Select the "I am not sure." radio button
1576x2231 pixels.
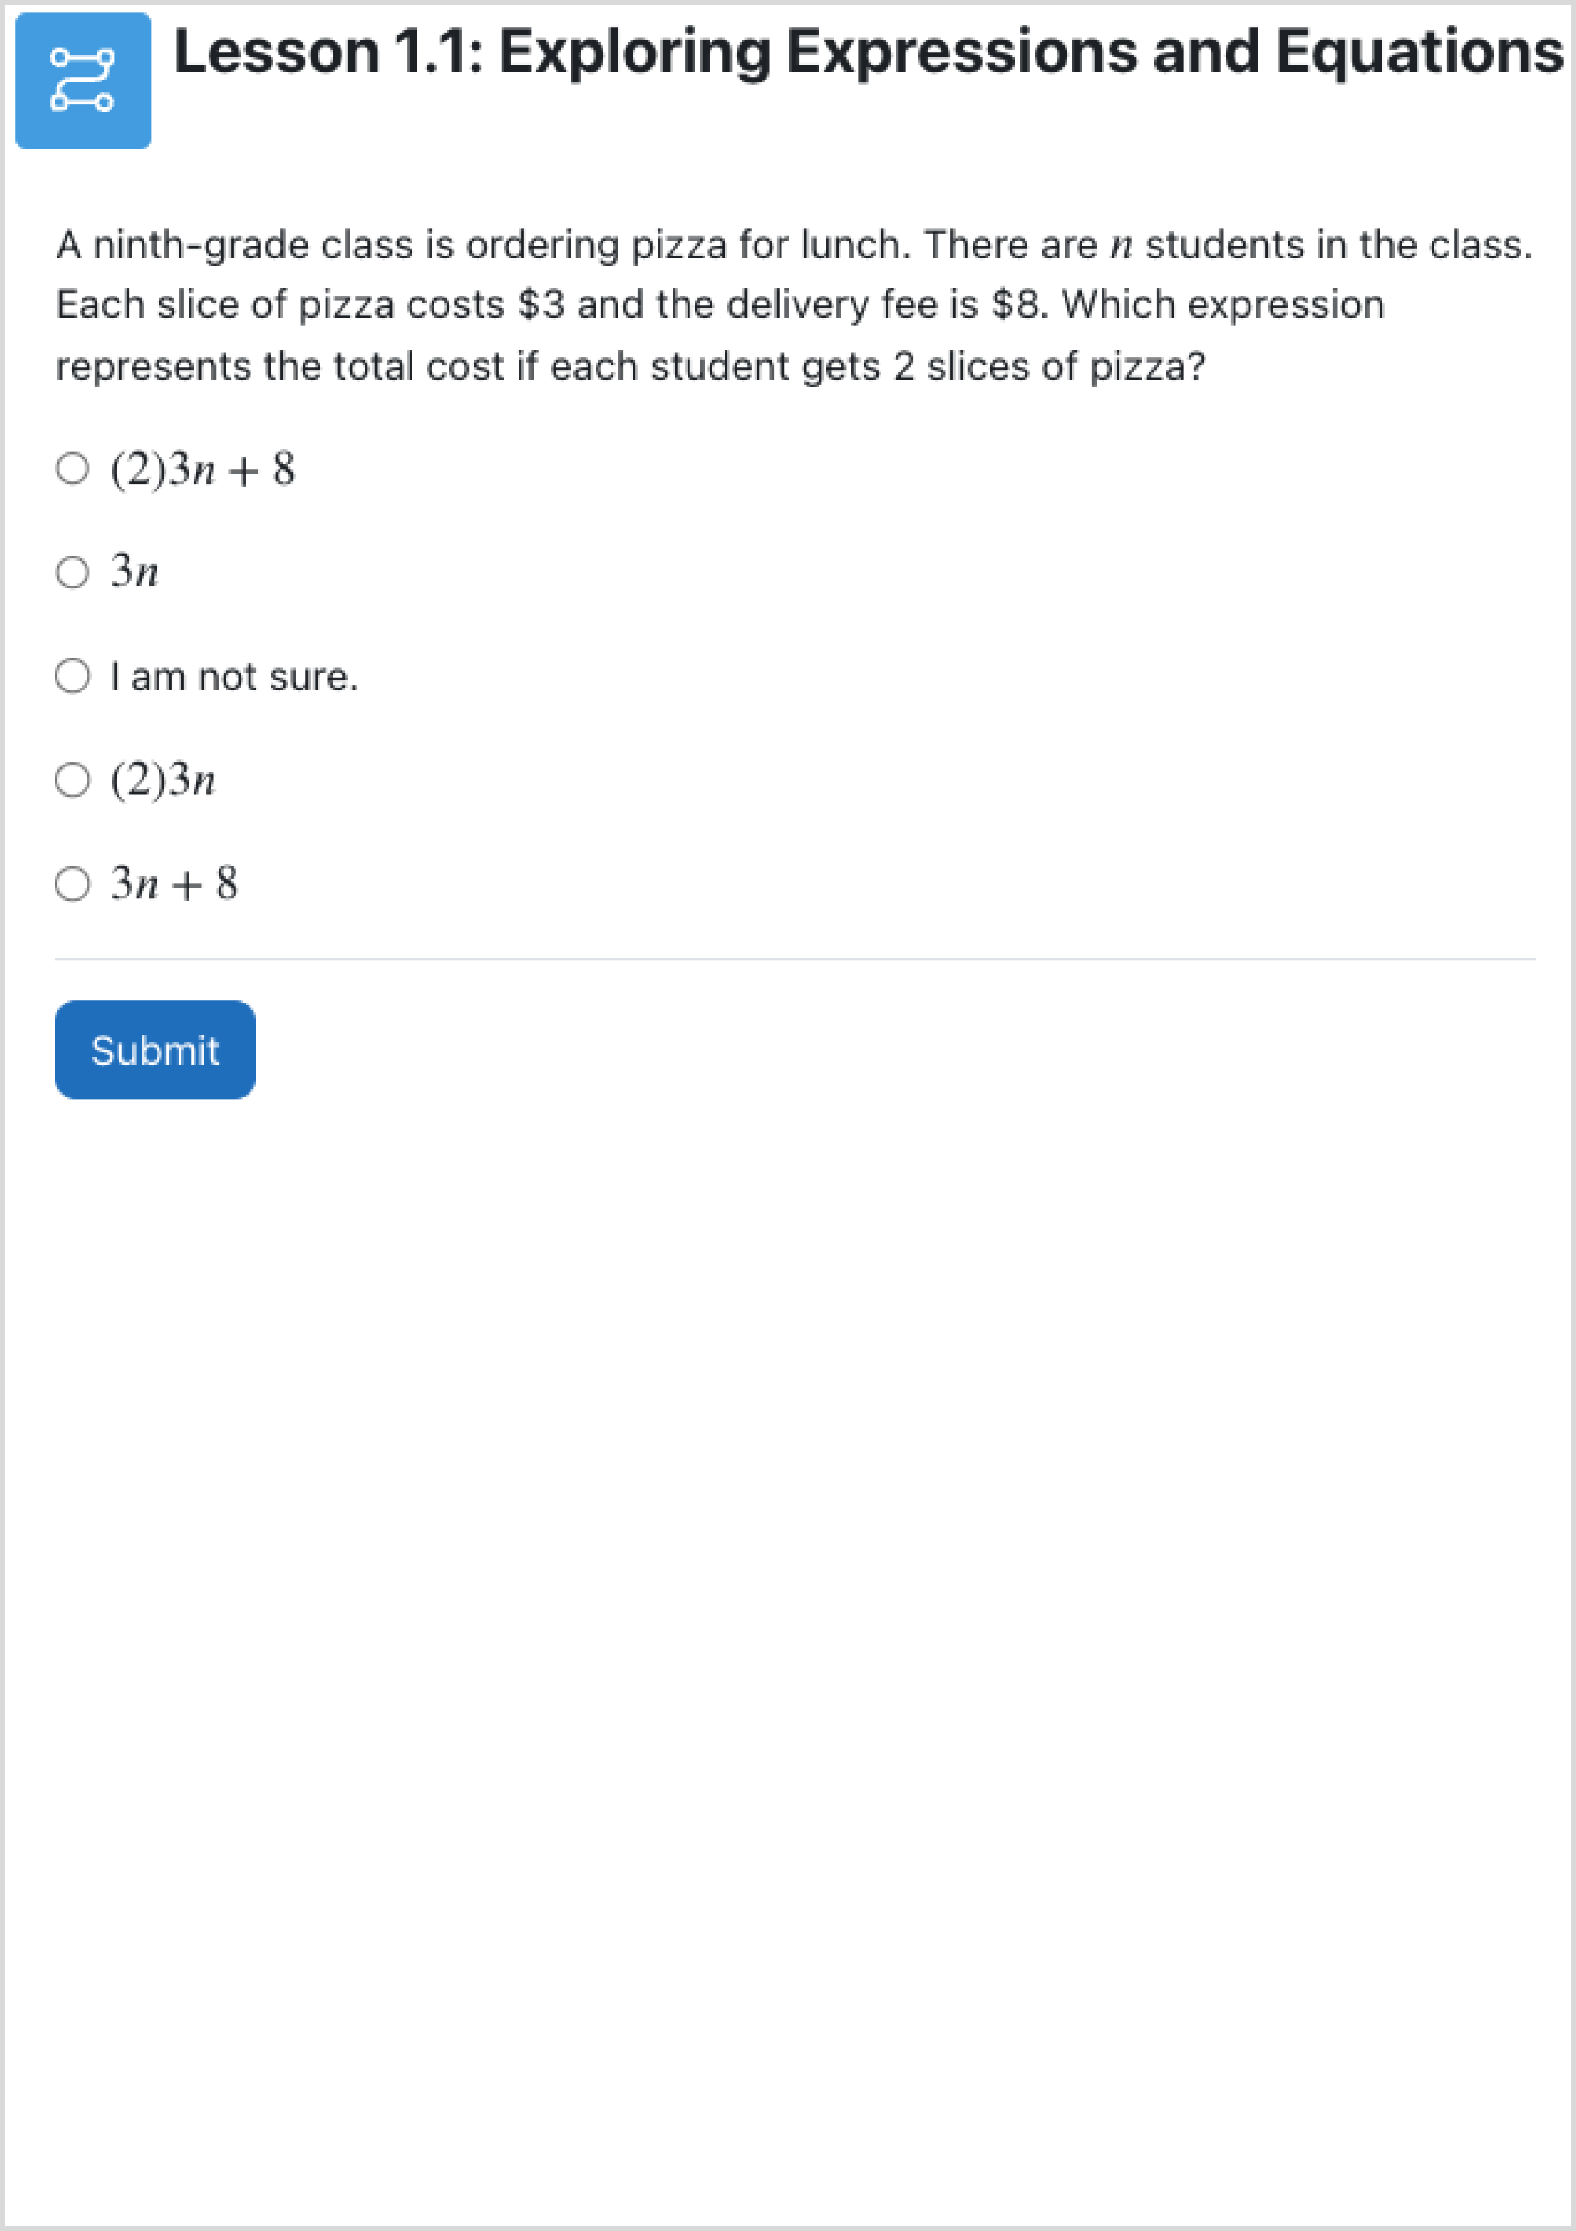click(x=73, y=675)
